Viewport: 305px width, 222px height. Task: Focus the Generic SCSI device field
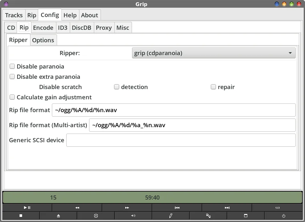(x=181, y=140)
